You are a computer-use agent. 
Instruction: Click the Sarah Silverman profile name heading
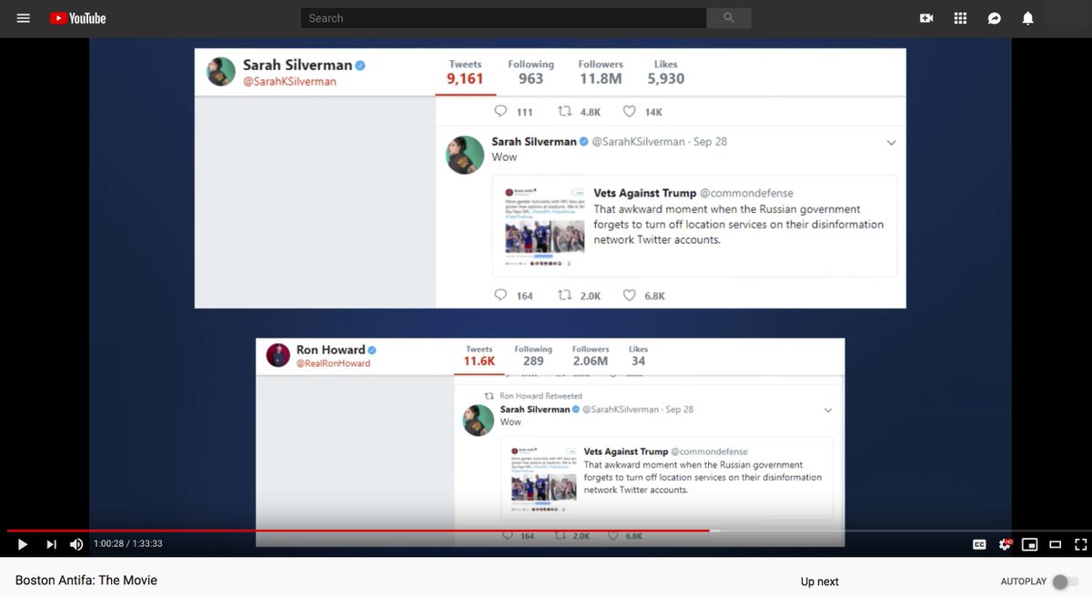[x=298, y=66]
